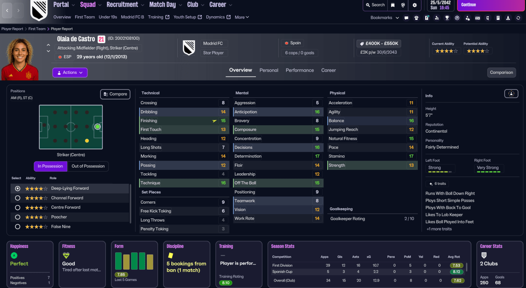Click the kit shirt shortcut icon
This screenshot has width=526, height=288.
pos(416,18)
